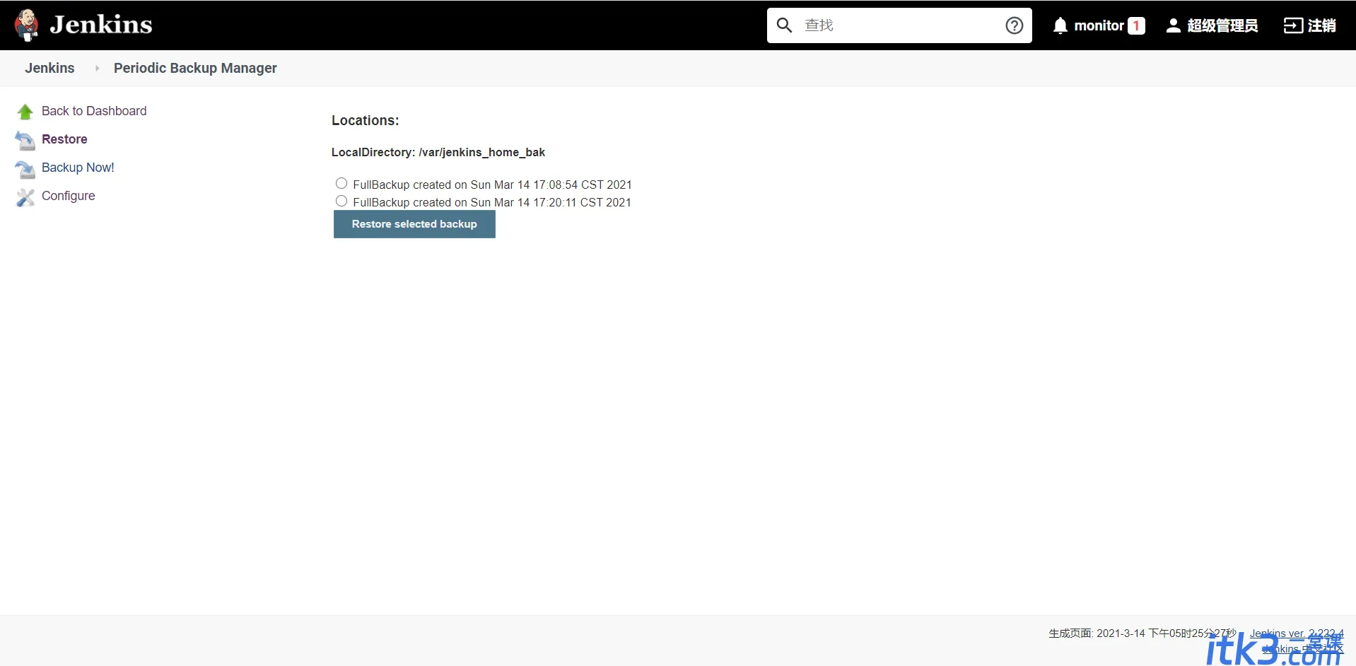Expand the breadcrumb arrow after Jenkins
1356x666 pixels.
pyautogui.click(x=97, y=68)
